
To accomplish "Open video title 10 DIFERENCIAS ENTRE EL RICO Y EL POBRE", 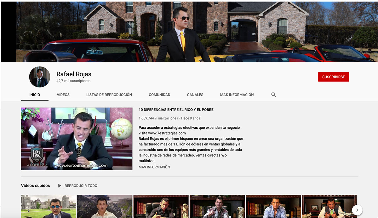I will tap(176, 110).
